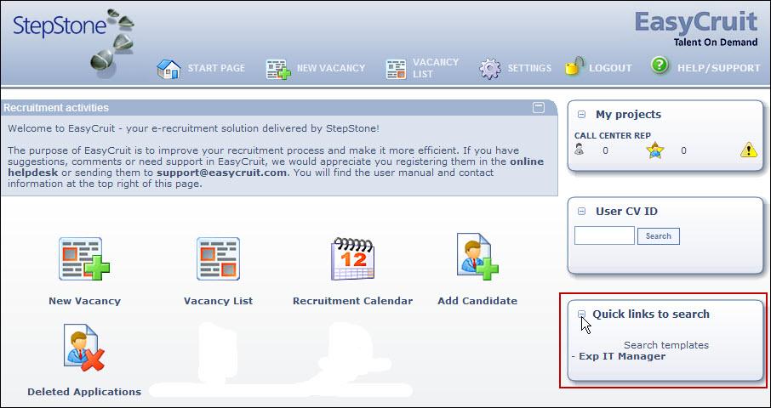Open VACANCY LIST menu item

pyautogui.click(x=436, y=68)
